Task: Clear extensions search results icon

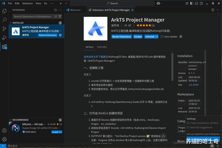Action: click(x=56, y=17)
